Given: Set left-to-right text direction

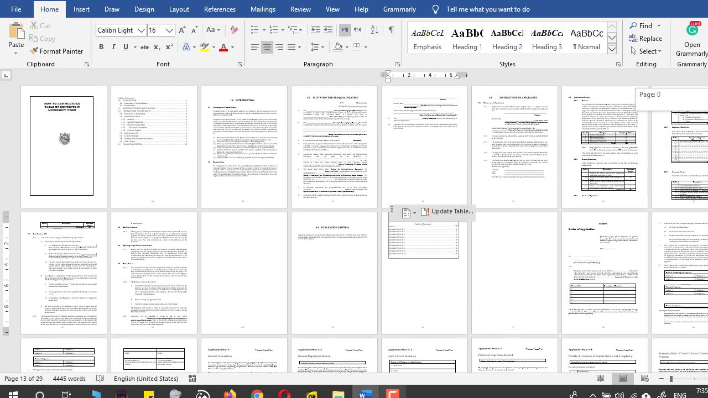Looking at the screenshot, I should pyautogui.click(x=345, y=30).
